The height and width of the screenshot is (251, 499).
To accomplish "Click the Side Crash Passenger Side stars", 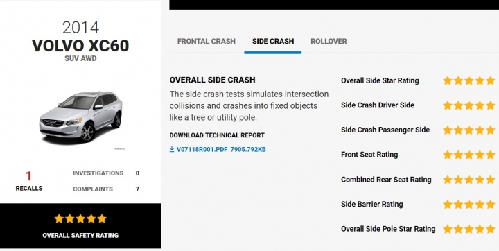I will click(x=469, y=130).
